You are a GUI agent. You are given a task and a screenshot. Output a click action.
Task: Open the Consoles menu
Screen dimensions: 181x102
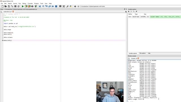click(30, 3)
